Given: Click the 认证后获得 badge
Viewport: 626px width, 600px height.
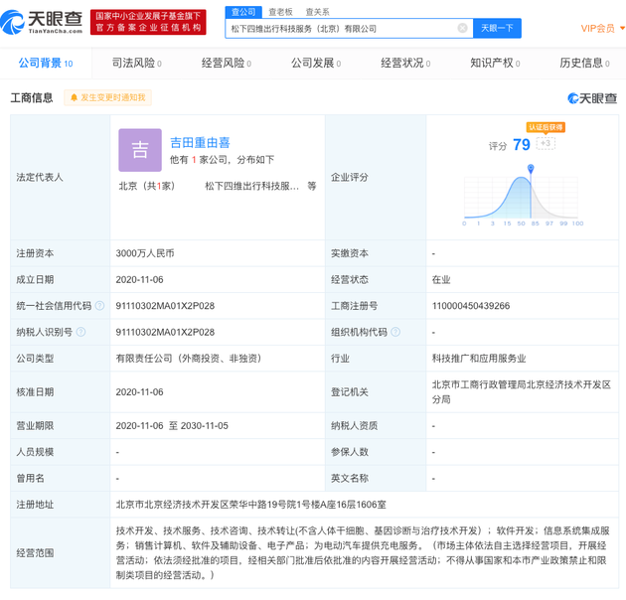Looking at the screenshot, I should tap(546, 127).
